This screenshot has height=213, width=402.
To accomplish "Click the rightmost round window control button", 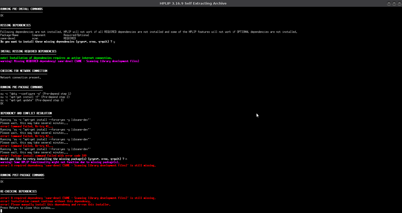I will tap(399, 4).
